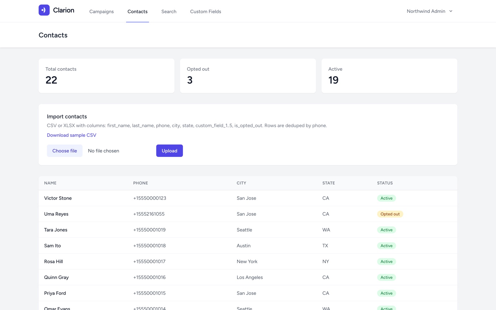The height and width of the screenshot is (310, 496).
Task: Click the Total contacts card
Action: [x=107, y=76]
